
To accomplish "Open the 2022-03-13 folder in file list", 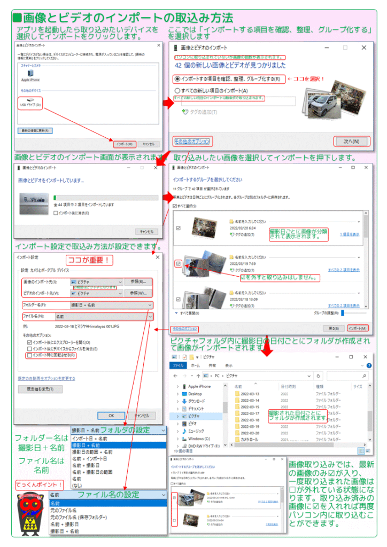I will (250, 394).
